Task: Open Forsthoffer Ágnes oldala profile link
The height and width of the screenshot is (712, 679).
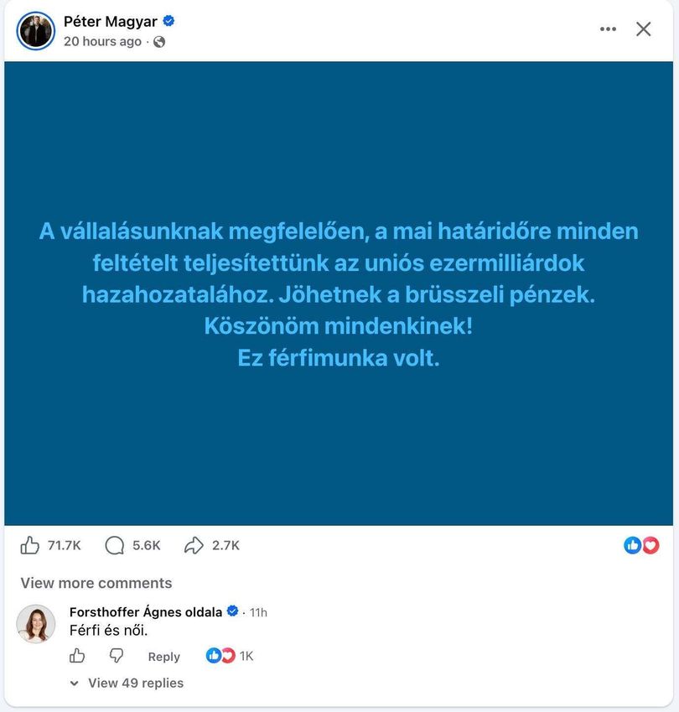Action: click(146, 612)
